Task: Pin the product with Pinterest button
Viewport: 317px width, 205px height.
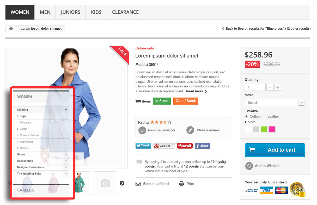Action: click(185, 146)
